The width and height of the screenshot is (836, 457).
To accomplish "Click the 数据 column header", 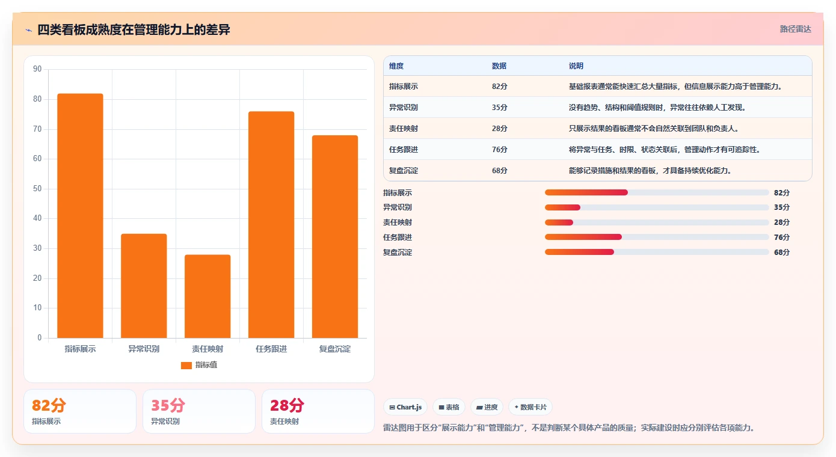I will click(x=499, y=66).
